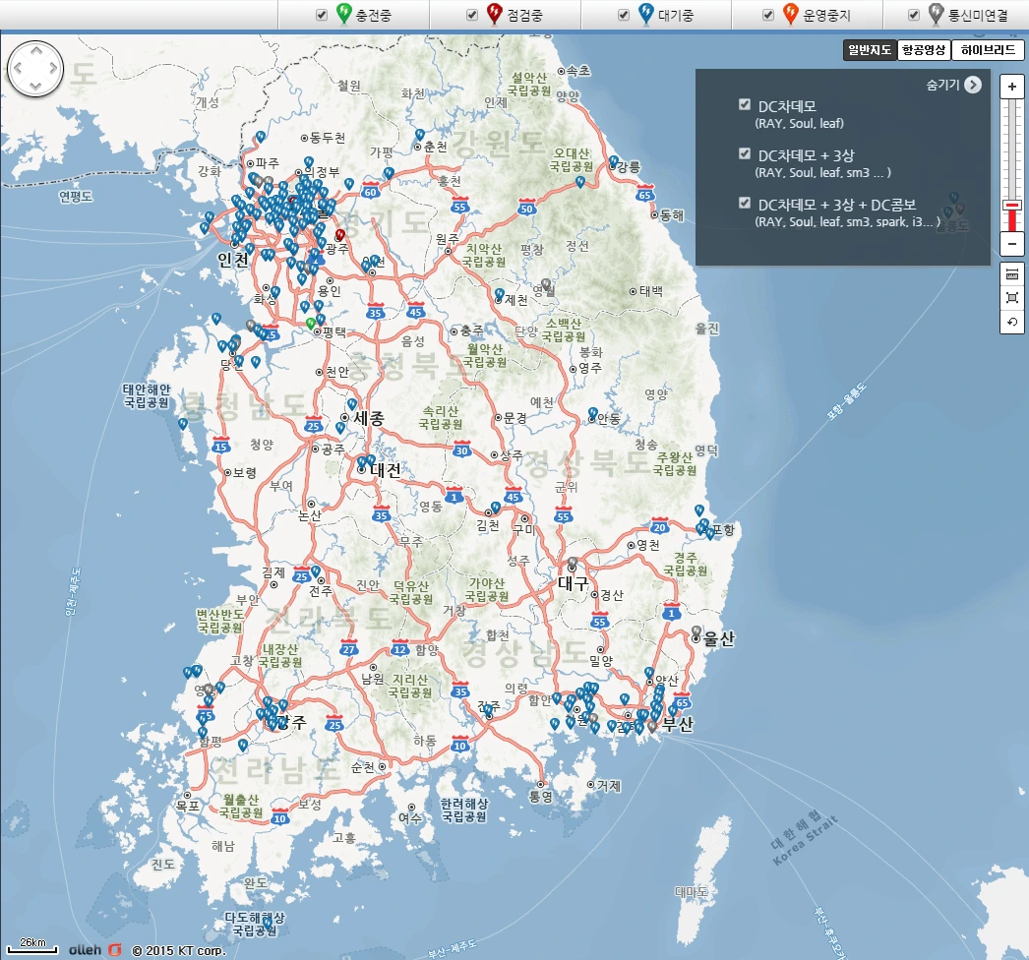
Task: Toggle the 운영중지 status checkbox
Action: (x=767, y=15)
